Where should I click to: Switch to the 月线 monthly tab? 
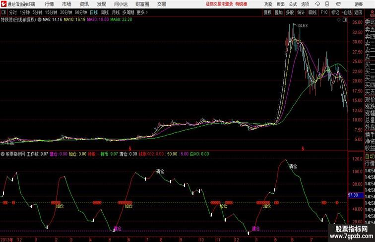(x=116, y=12)
